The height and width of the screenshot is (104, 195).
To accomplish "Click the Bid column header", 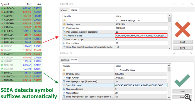I will pos(29,4).
